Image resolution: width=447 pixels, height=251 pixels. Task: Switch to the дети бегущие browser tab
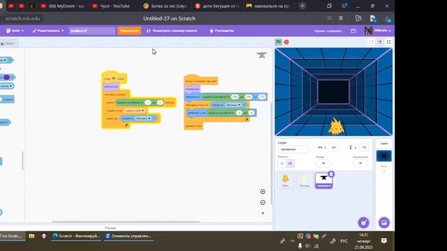tap(217, 6)
